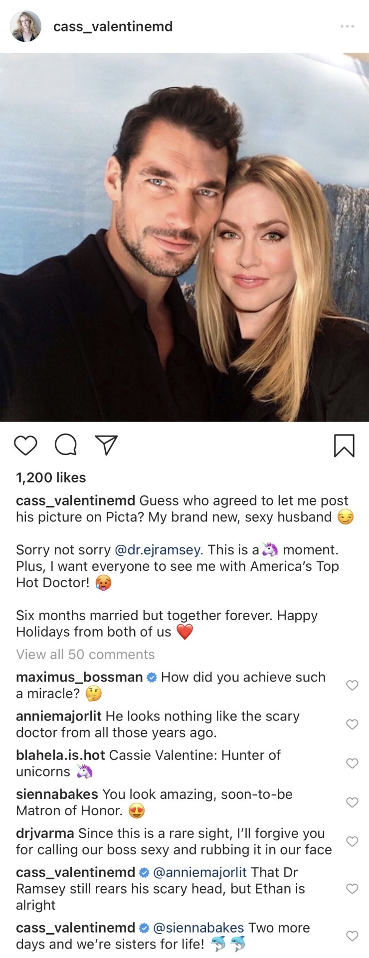
Task: Share post via paper plane icon
Action: [106, 445]
